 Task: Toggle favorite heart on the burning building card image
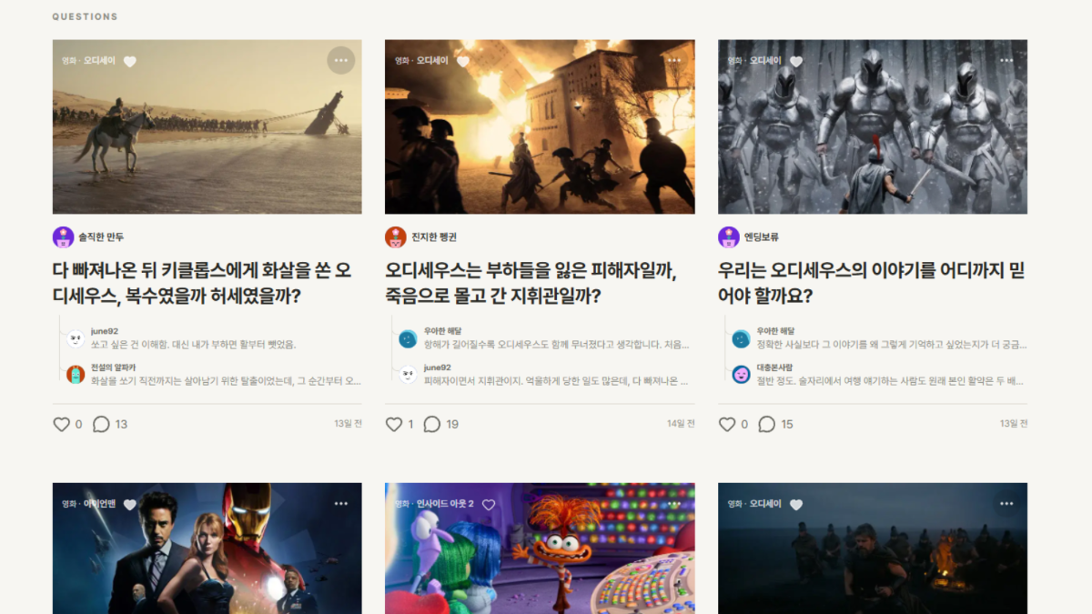(x=463, y=62)
